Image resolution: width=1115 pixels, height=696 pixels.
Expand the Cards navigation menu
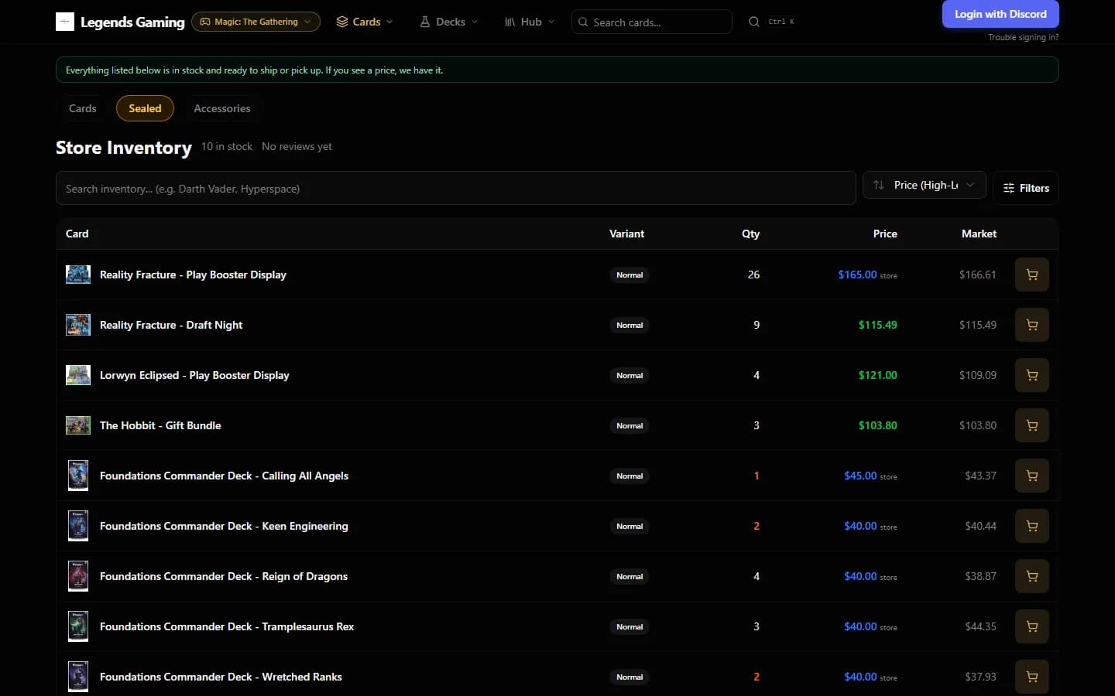[x=365, y=22]
